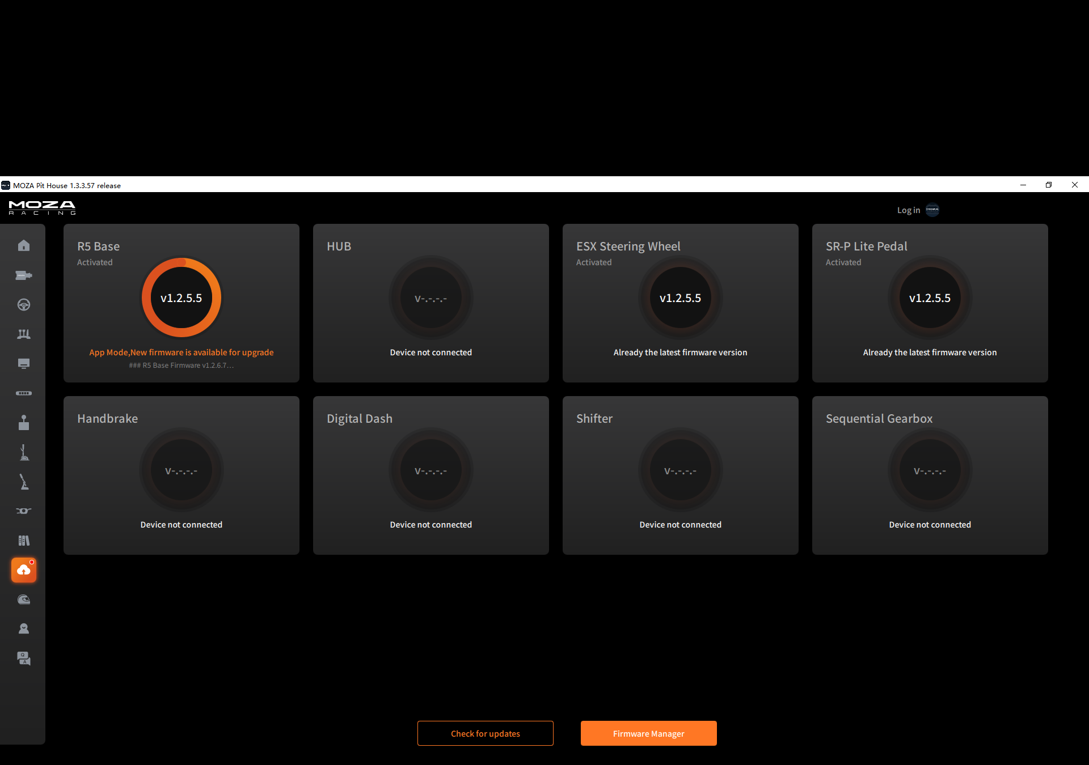Click the R5 Base firmware progress ring
This screenshot has width=1089, height=765.
[181, 298]
